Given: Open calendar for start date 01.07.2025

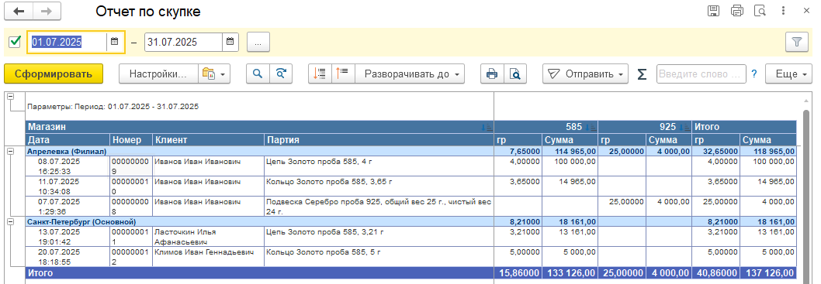Looking at the screenshot, I should (115, 42).
